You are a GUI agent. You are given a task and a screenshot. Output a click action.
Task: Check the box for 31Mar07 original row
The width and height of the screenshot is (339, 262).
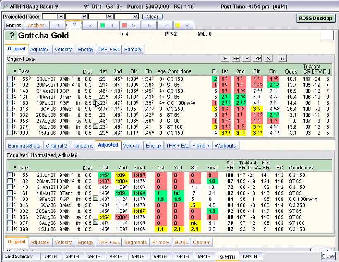(10, 91)
